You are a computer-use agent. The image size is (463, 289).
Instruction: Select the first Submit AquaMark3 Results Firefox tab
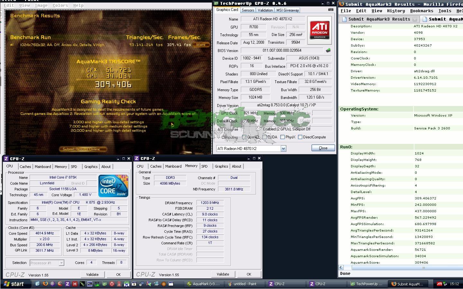pyautogui.click(x=379, y=19)
